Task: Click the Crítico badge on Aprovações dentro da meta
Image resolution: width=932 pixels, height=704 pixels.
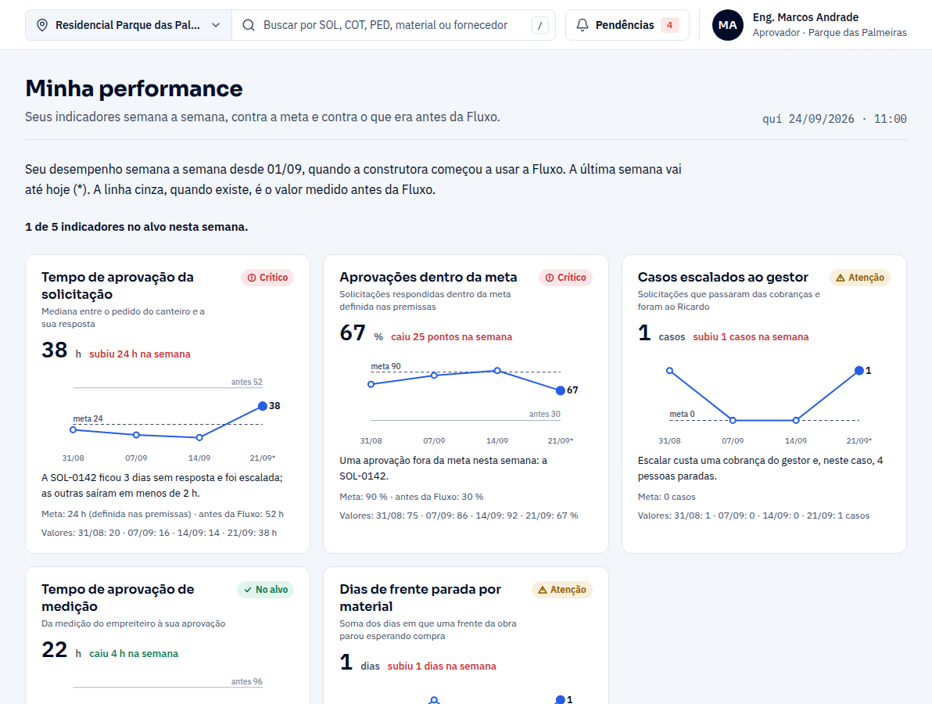Action: [x=565, y=278]
